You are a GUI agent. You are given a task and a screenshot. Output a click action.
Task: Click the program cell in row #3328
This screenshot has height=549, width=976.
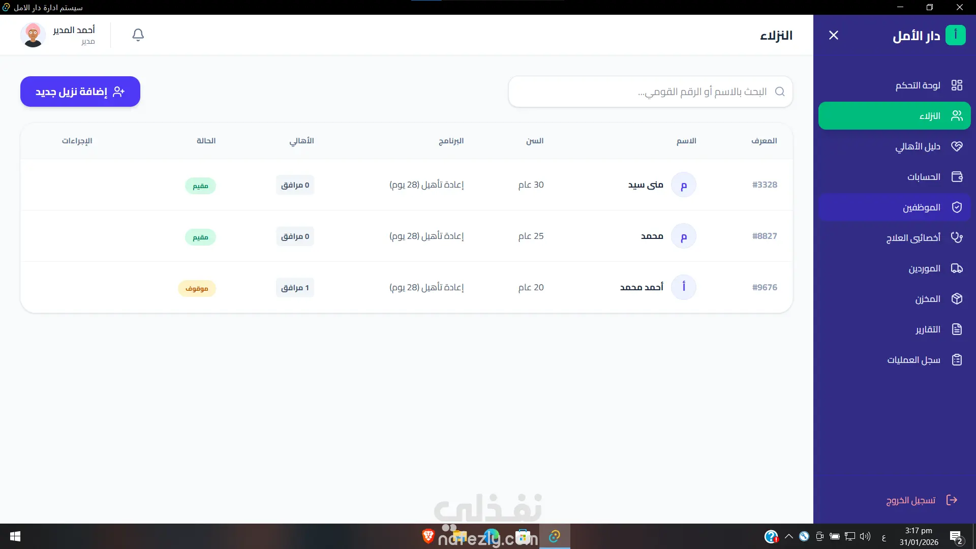coord(426,185)
